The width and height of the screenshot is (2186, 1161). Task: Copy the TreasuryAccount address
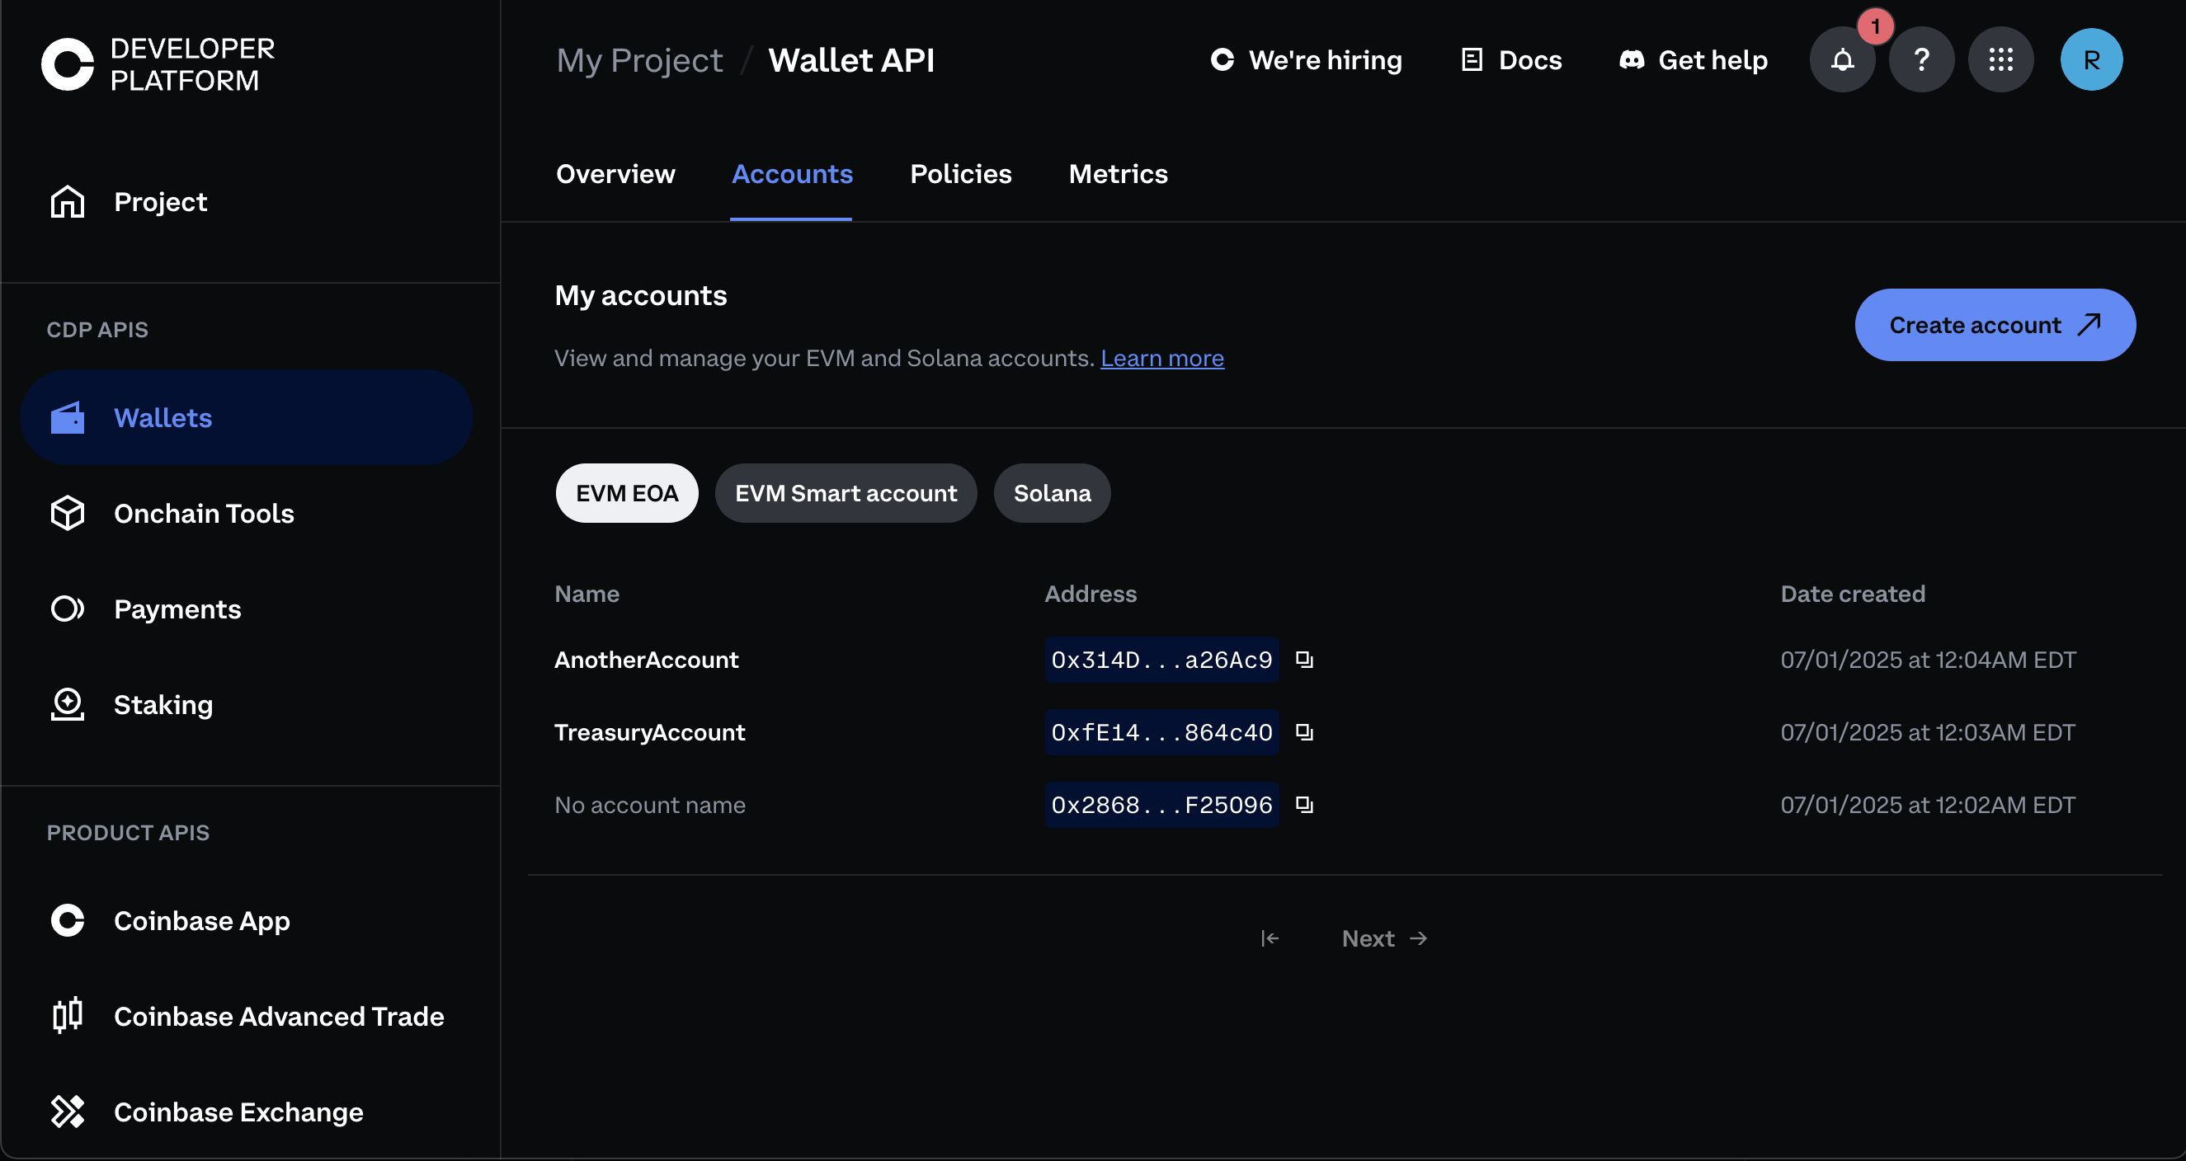[x=1304, y=733]
